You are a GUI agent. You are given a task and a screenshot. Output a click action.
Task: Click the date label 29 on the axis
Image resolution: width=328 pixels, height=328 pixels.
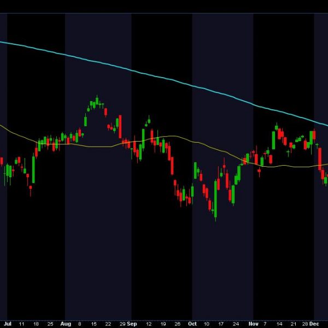122,324
